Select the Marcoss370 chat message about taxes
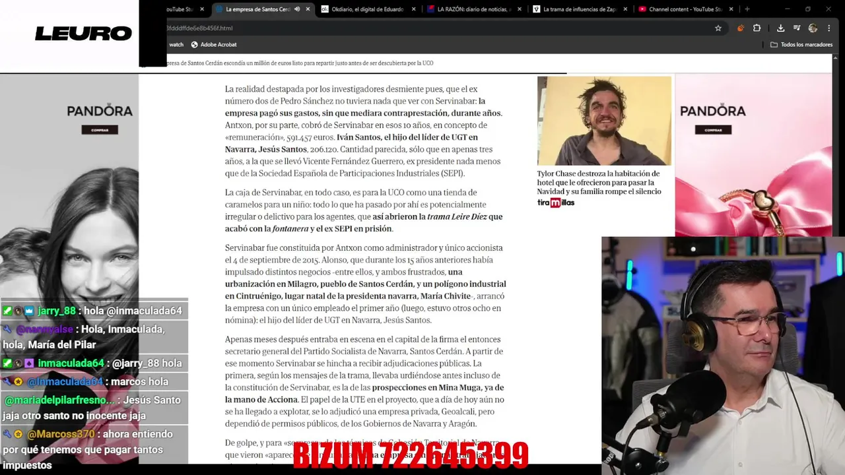The width and height of the screenshot is (845, 475). (94, 450)
